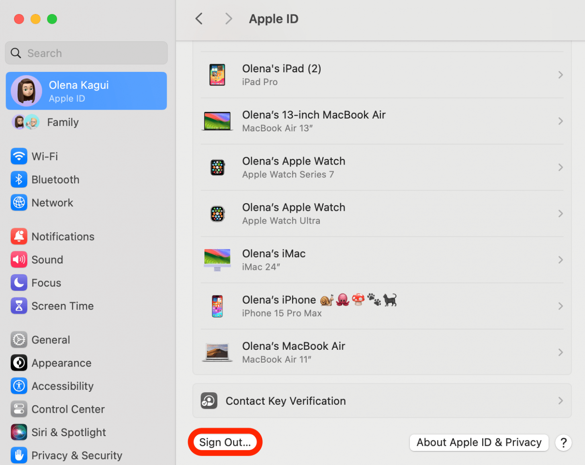Open Contact Key Verification details
Viewport: 585px width, 465px height.
pyautogui.click(x=382, y=400)
